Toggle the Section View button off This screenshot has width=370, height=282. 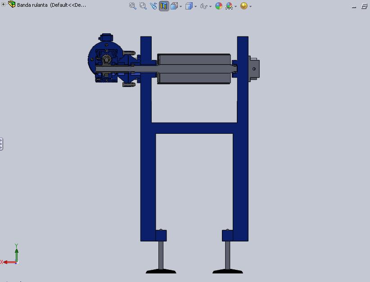164,6
